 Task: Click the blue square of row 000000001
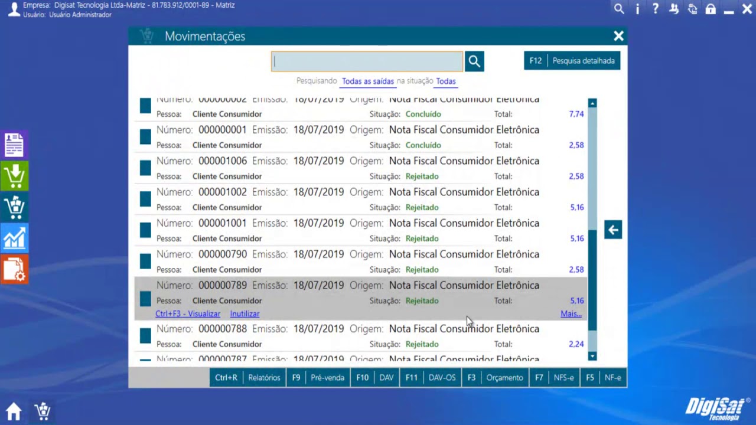[x=145, y=137]
